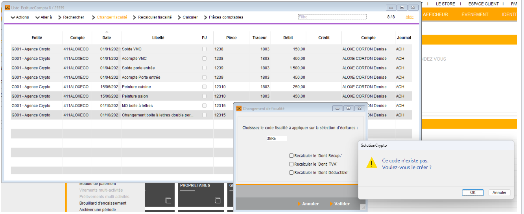
Task: Enable Recalculer le 'Dont Récup.' checkbox
Action: (x=291, y=156)
